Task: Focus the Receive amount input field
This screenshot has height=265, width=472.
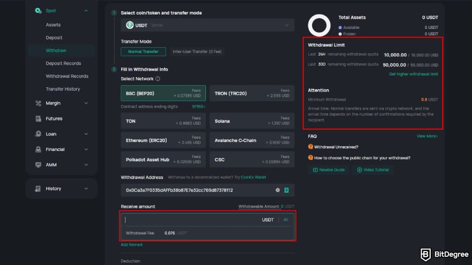Action: (193, 219)
